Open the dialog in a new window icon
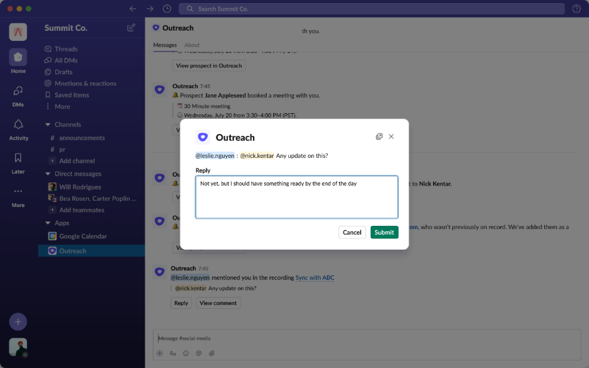Screen dimensions: 589x368 click(379, 137)
